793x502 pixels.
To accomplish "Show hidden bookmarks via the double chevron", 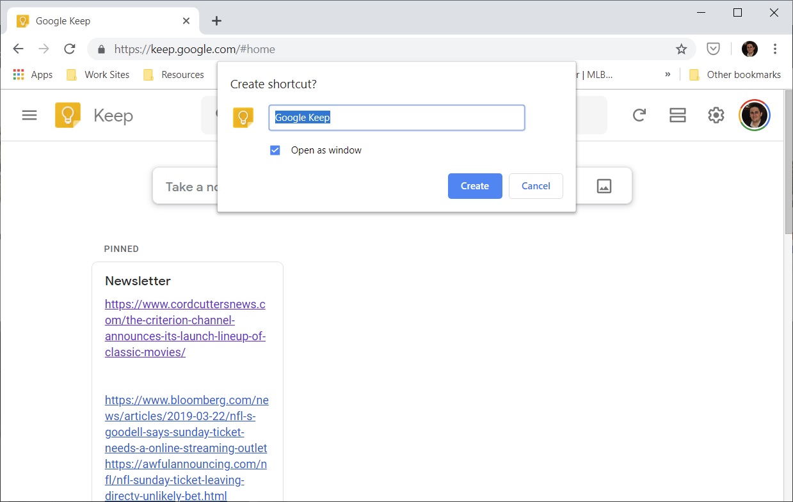I will [x=668, y=74].
